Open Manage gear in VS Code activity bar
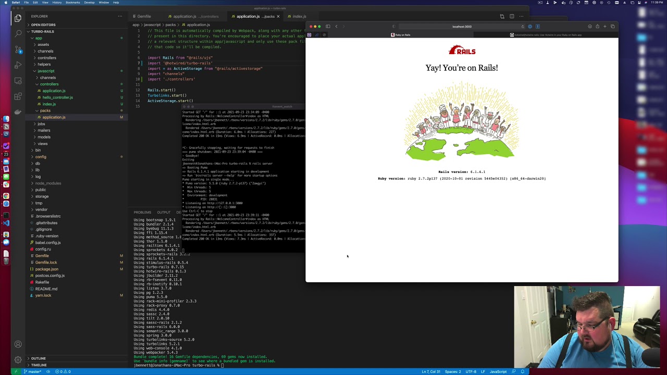This screenshot has height=375, width=667. tap(18, 359)
